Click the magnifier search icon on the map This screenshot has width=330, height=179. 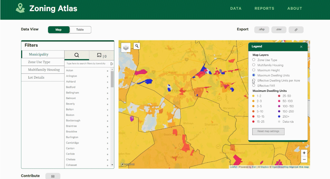[136, 46]
